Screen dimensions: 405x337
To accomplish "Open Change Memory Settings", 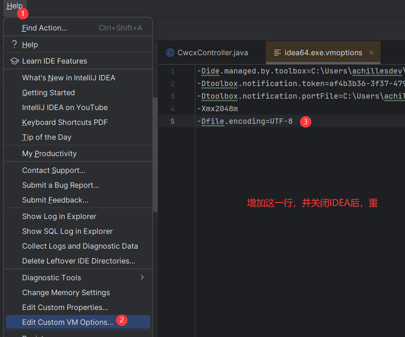I will (66, 292).
